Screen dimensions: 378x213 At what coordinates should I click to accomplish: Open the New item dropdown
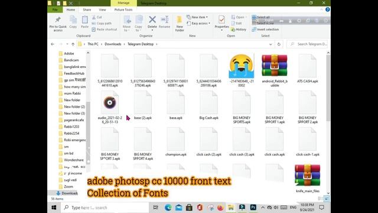point(197,17)
